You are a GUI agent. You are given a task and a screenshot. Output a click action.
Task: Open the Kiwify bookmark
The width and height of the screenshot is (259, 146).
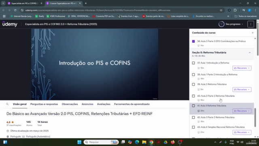40,16
